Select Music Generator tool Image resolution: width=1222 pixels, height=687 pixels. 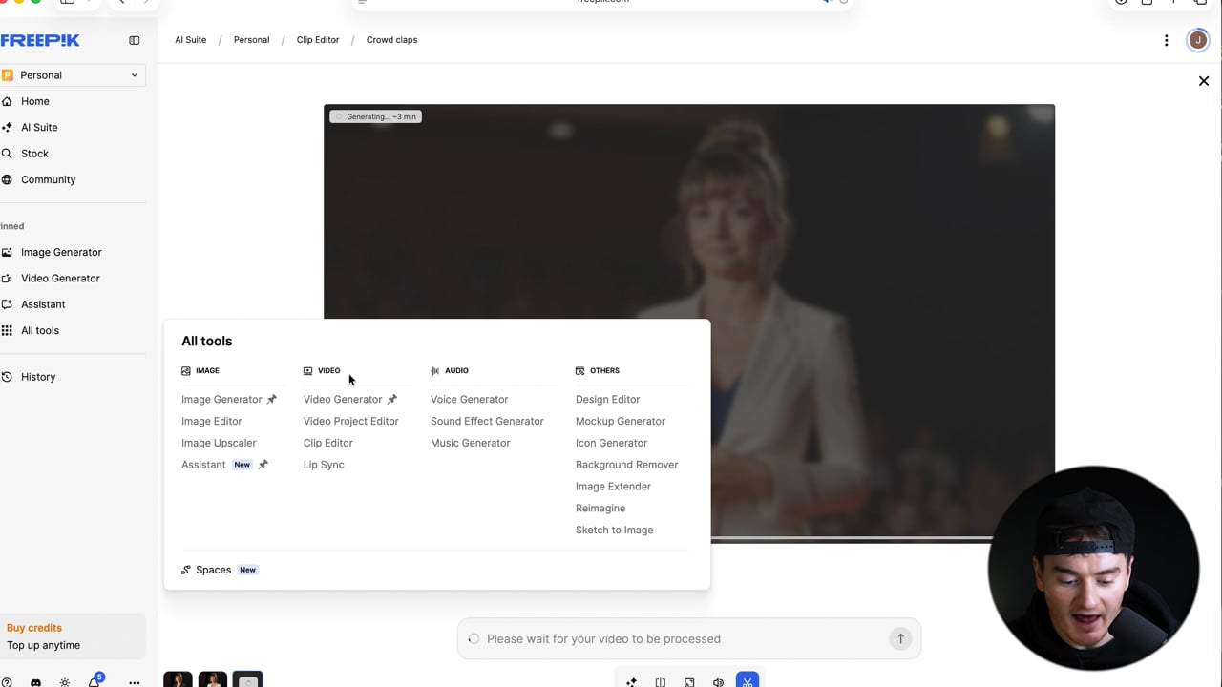[471, 444]
